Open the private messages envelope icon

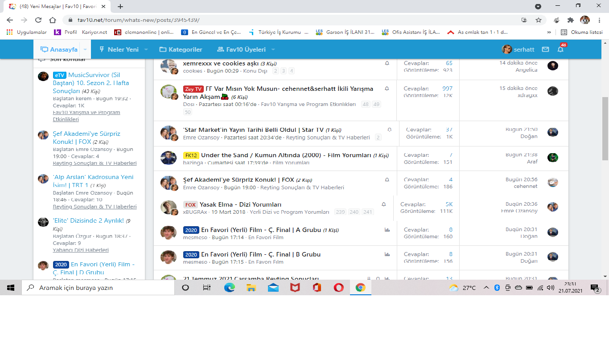tap(545, 49)
